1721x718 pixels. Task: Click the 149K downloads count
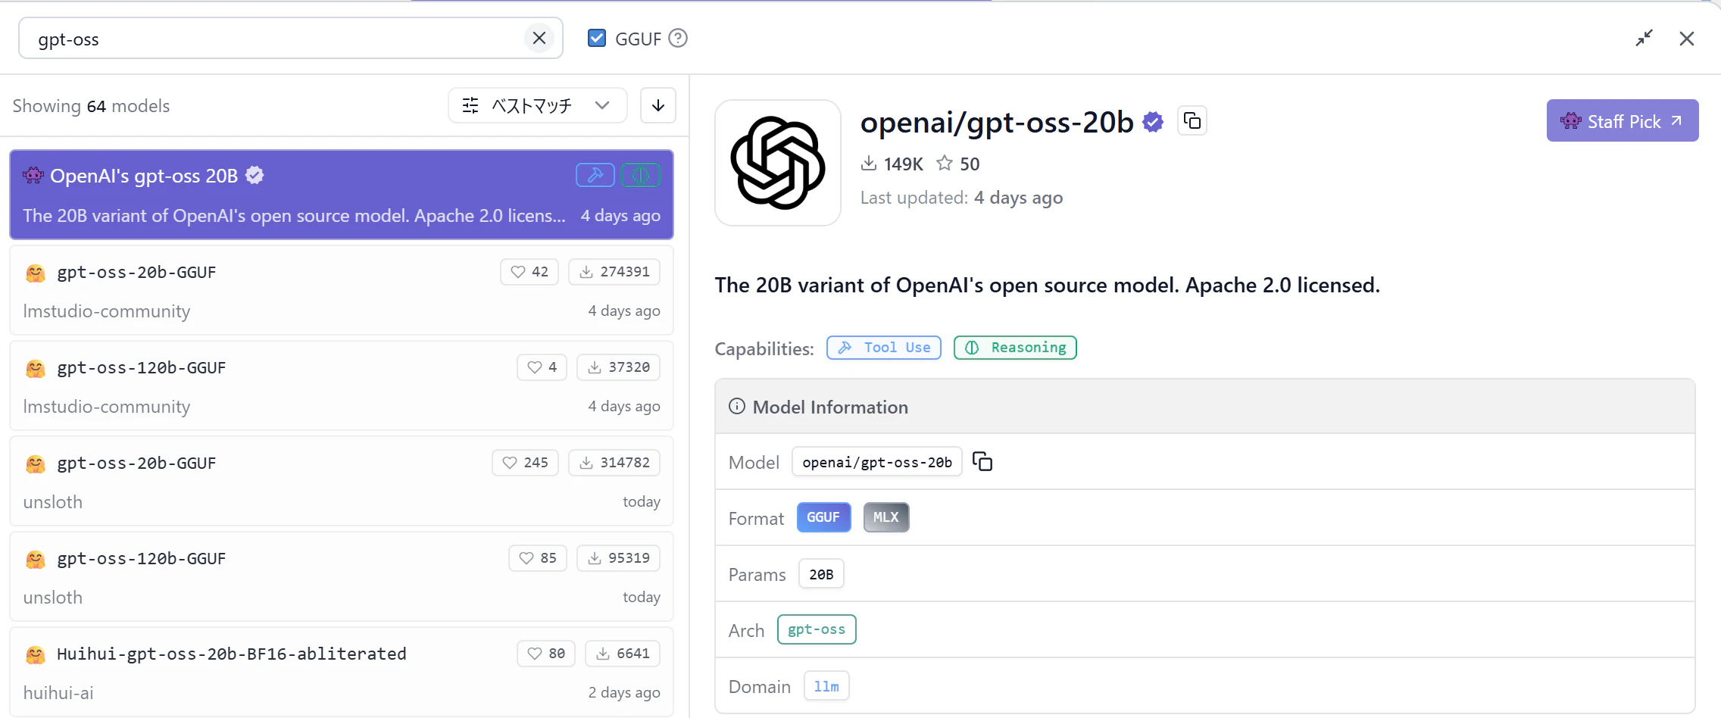[x=892, y=164]
